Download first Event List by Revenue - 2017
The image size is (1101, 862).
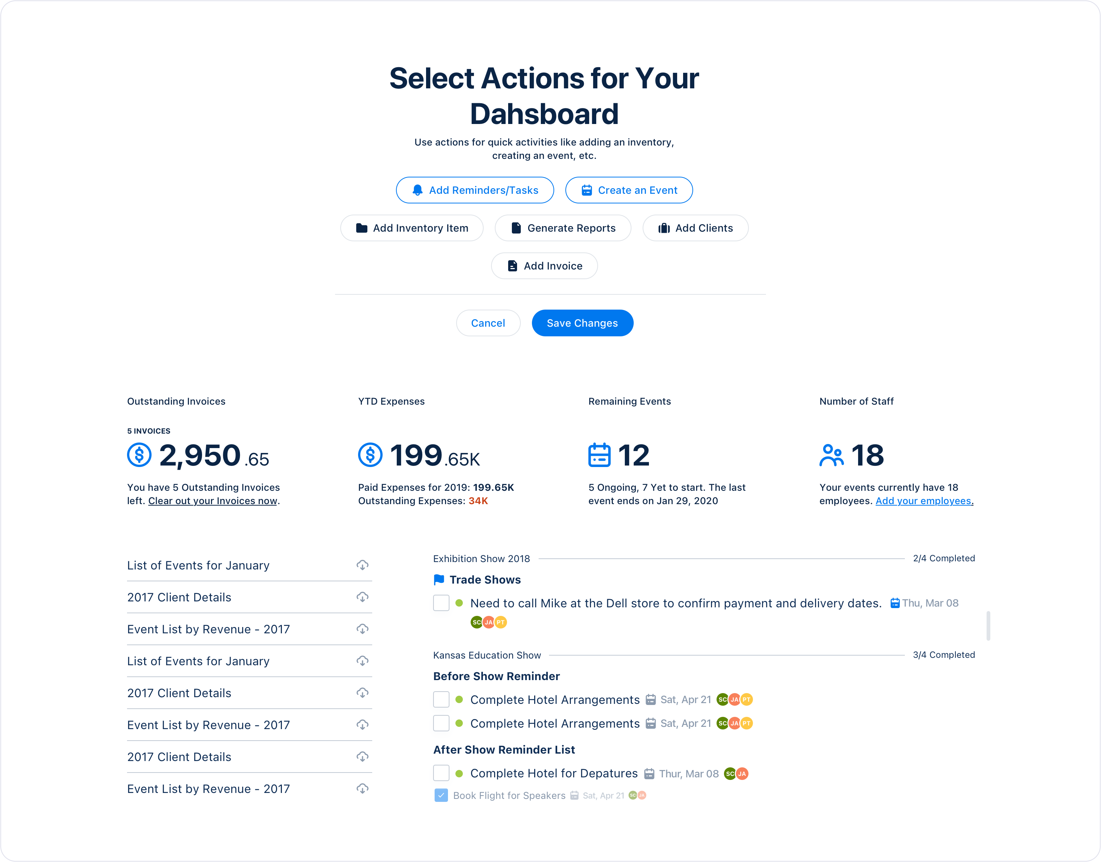(x=362, y=629)
